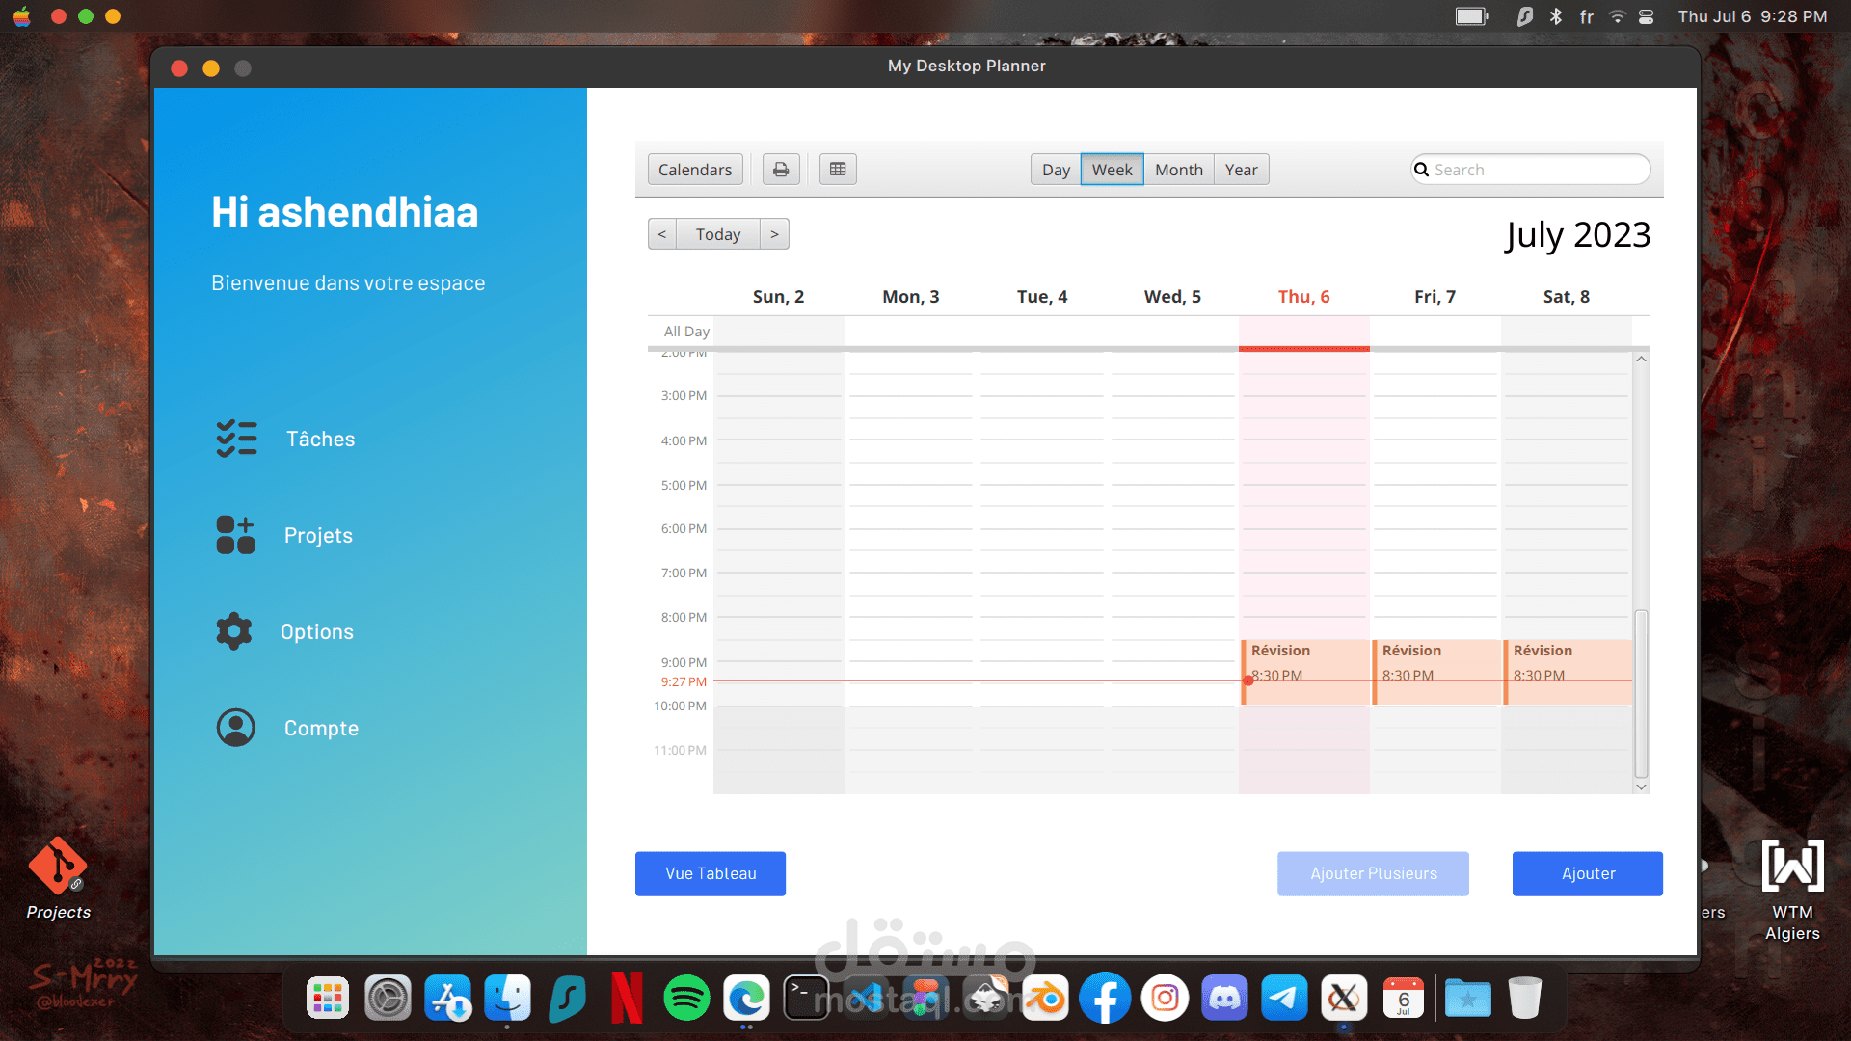
Task: Click the print icon in calendar toolbar
Action: click(781, 170)
